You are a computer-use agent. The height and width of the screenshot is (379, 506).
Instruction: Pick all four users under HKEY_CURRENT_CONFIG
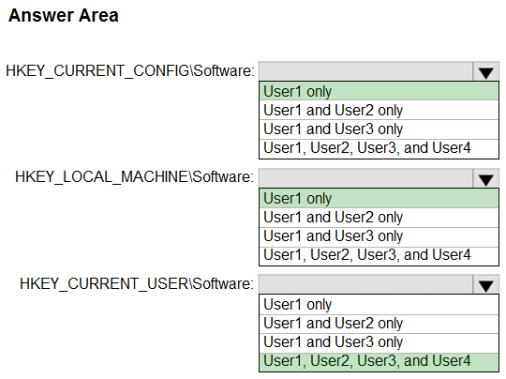[x=379, y=148]
